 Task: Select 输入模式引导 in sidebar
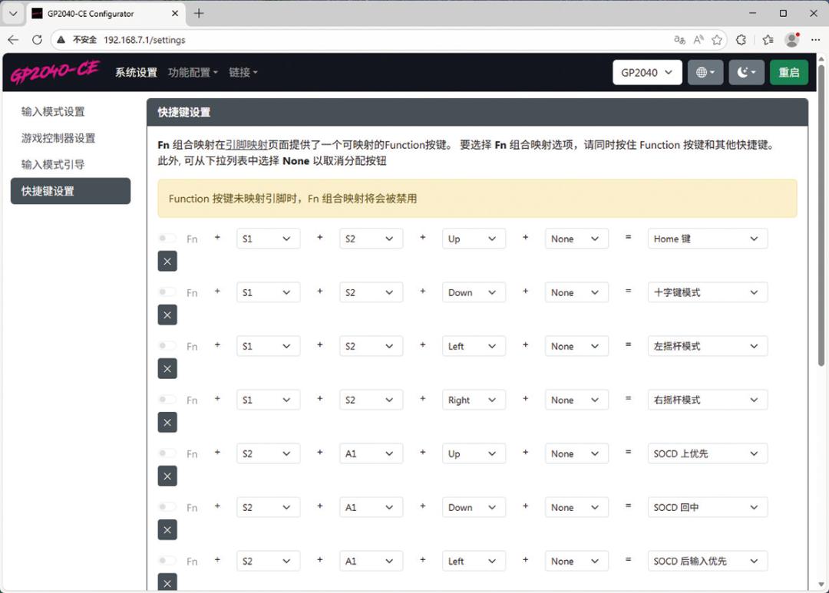click(x=71, y=164)
